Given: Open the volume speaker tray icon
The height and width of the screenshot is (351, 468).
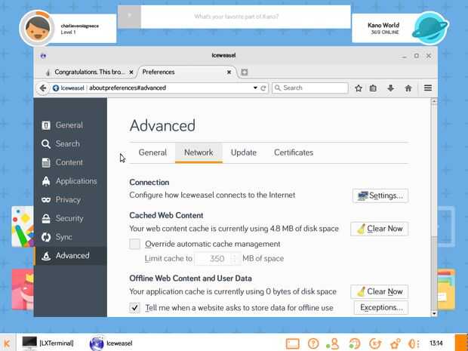Looking at the screenshot, I should (414, 344).
